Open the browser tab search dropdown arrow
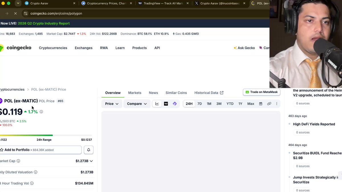This screenshot has height=192, width=342. coord(18,3)
